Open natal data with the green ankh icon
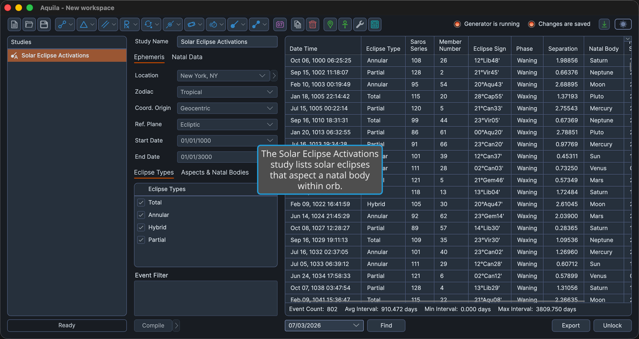Image resolution: width=639 pixels, height=339 pixels. (x=345, y=24)
